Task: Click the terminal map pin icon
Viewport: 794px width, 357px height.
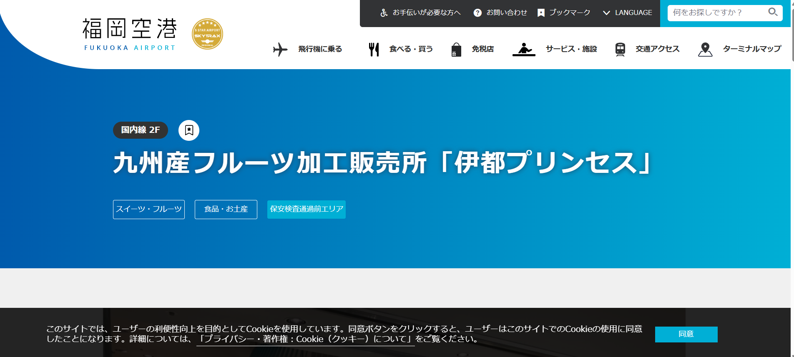Action: pyautogui.click(x=705, y=49)
